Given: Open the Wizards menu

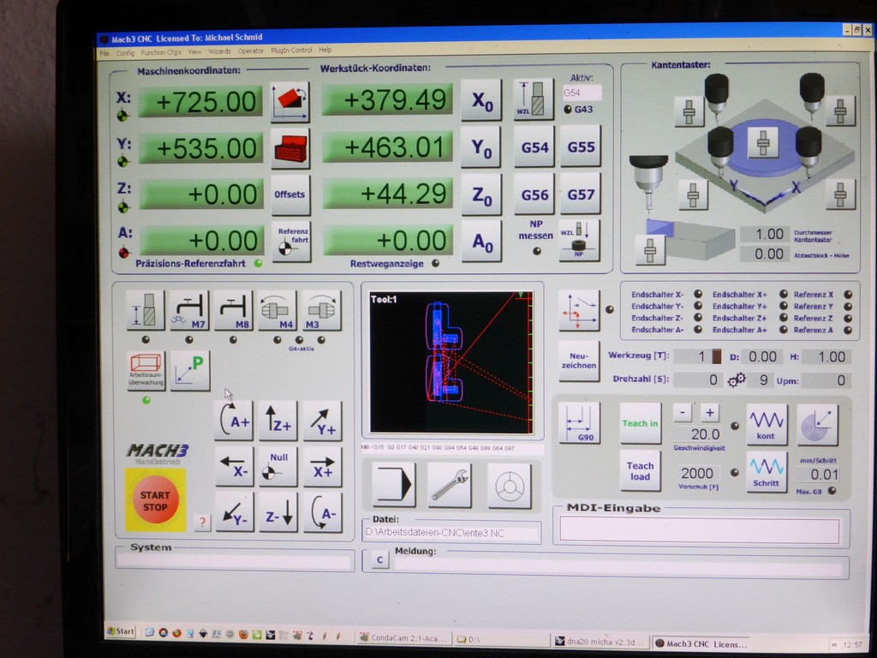Looking at the screenshot, I should (219, 51).
